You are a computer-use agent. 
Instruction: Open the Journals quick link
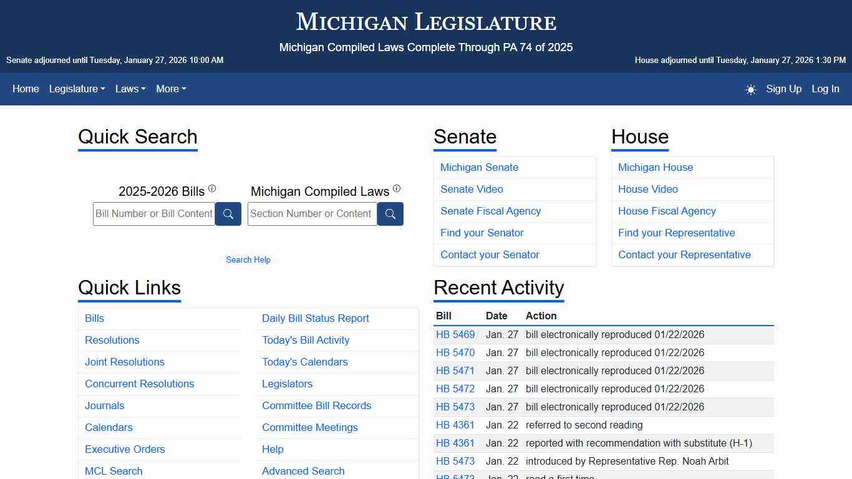(104, 405)
